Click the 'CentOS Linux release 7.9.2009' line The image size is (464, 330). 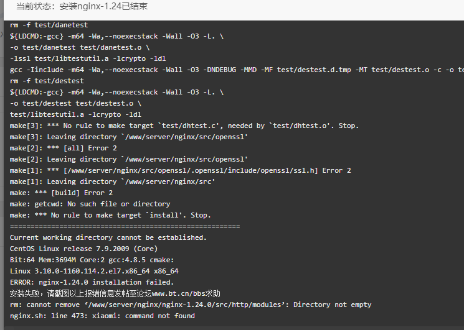(83, 249)
